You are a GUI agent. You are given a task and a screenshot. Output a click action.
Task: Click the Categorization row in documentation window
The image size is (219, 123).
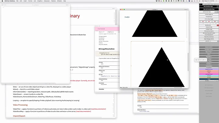(103, 36)
